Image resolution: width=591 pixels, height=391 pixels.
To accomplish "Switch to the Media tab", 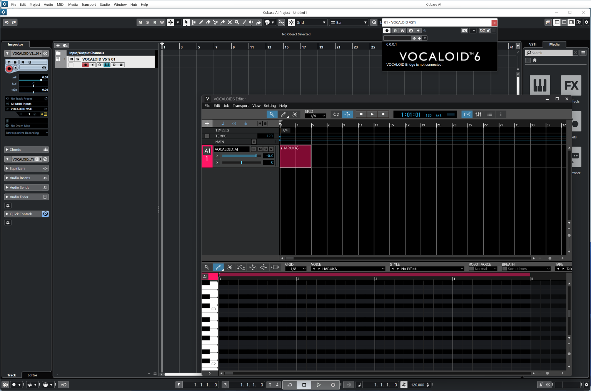I will (554, 44).
